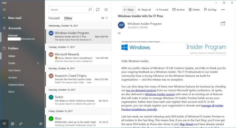
Task: Open Assassin's Creed Origins email
Action: point(78,79)
